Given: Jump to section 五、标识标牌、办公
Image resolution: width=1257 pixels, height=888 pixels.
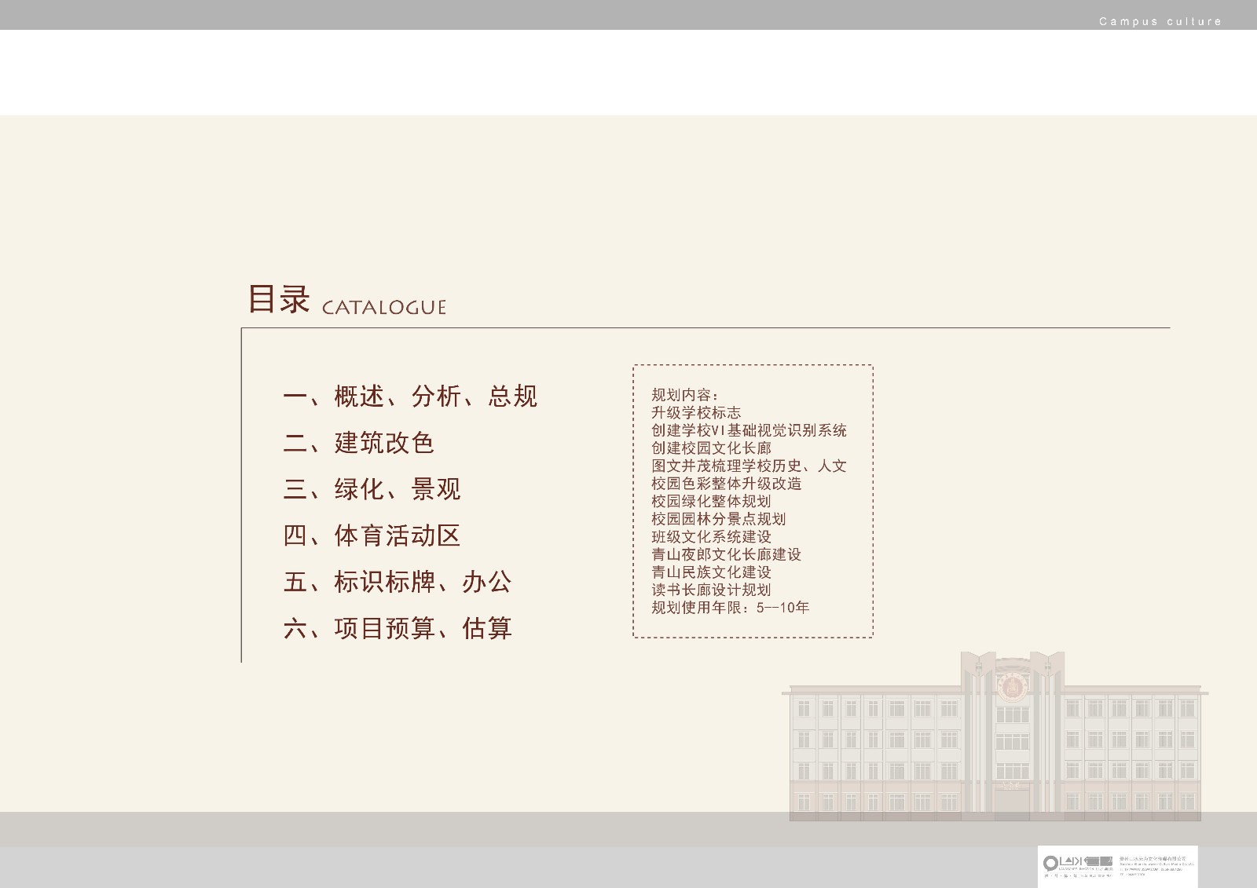Looking at the screenshot, I should tap(398, 582).
